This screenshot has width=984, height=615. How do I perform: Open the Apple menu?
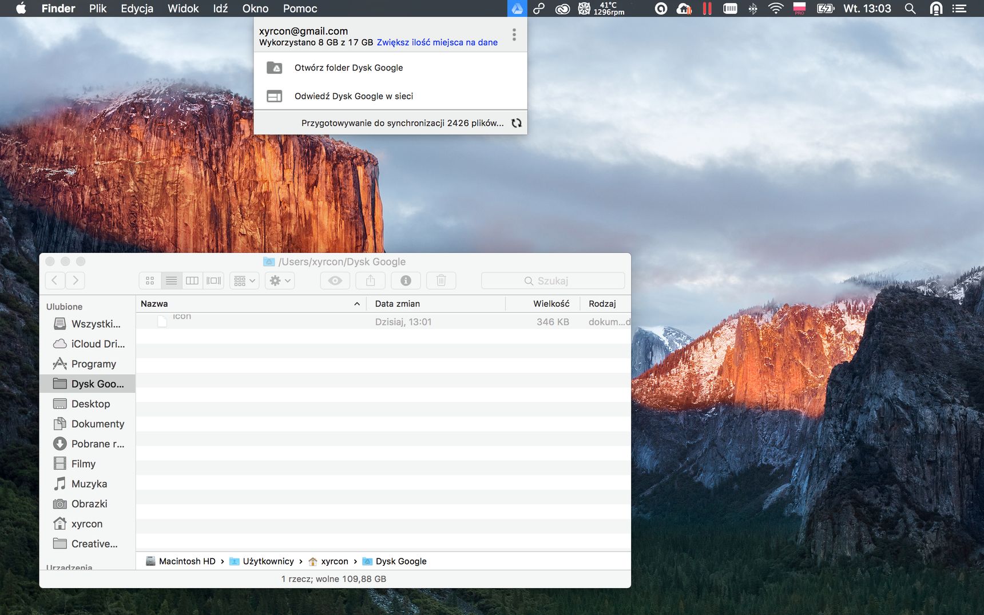pos(21,9)
